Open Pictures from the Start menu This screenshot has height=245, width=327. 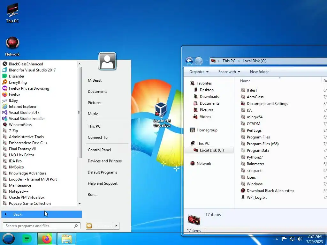coord(95,103)
